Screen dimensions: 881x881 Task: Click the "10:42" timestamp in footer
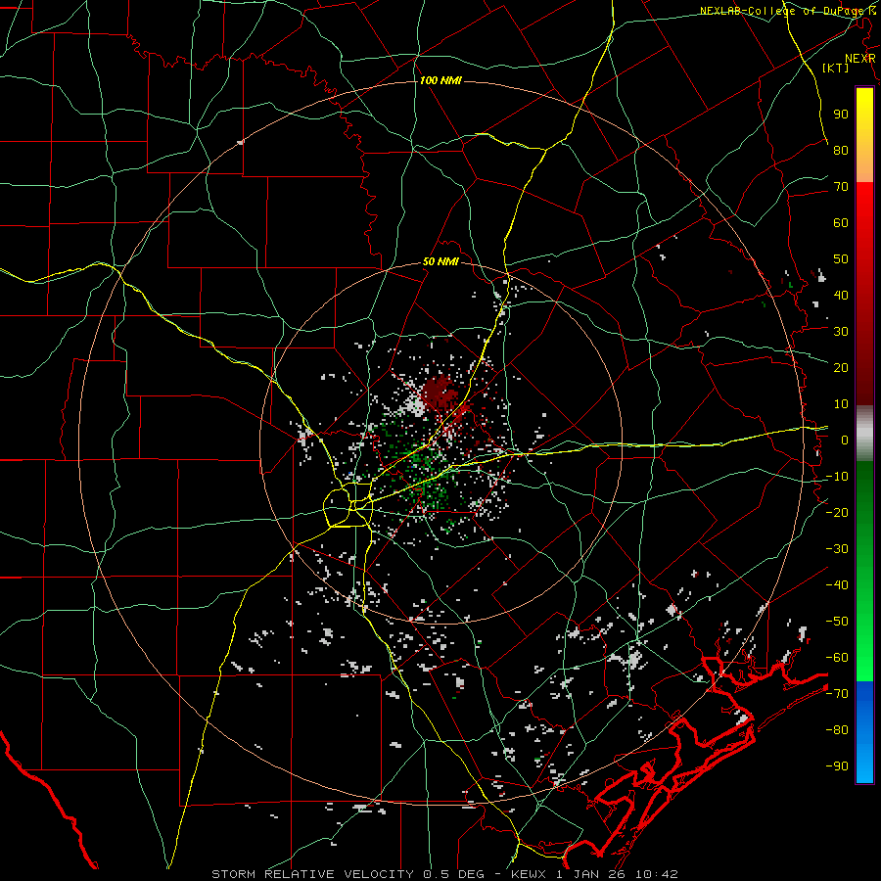[657, 874]
